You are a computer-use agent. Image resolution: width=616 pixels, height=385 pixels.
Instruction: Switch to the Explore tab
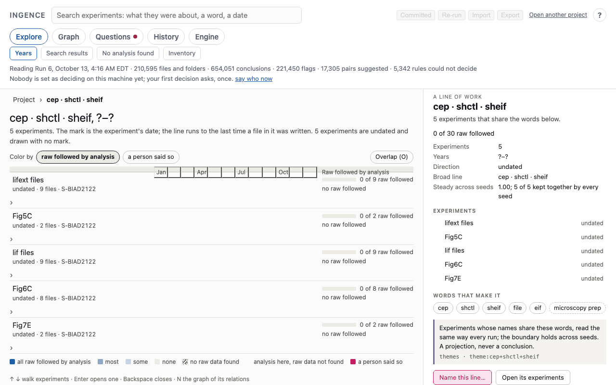point(29,37)
